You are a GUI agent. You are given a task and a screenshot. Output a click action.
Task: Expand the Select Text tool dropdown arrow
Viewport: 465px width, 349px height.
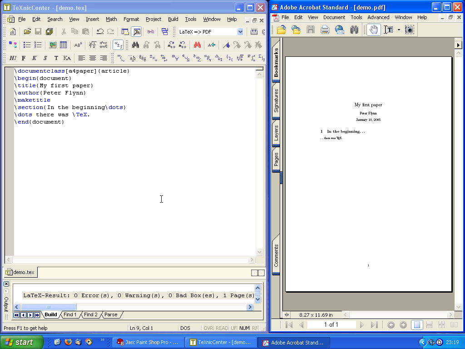point(399,30)
